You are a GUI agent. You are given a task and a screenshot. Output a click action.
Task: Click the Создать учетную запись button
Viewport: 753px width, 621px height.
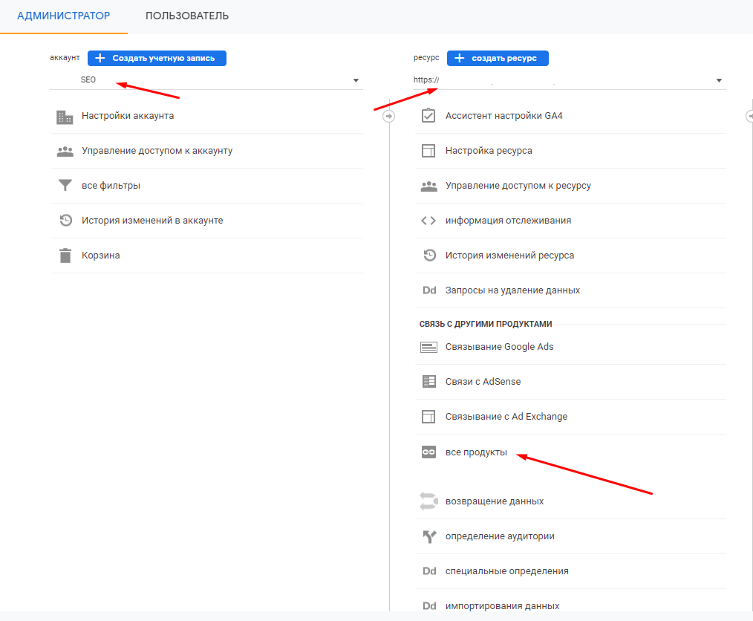pos(157,58)
